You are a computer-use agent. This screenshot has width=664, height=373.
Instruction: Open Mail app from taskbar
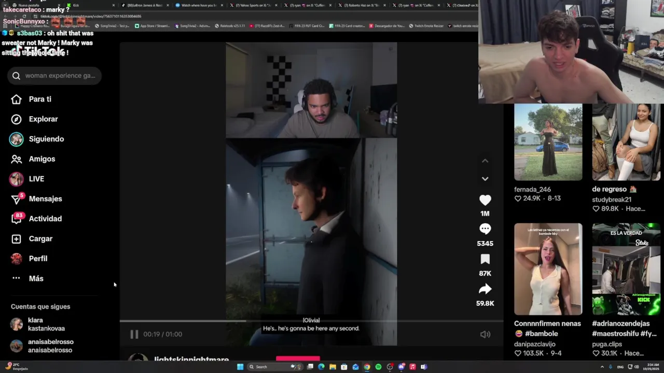tap(355, 367)
